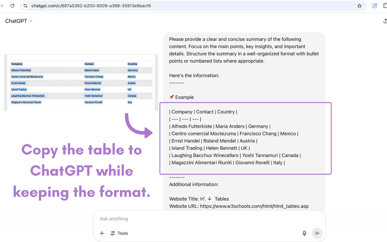Open the extensions puzzle icon
The image size is (387, 242).
click(385, 6)
